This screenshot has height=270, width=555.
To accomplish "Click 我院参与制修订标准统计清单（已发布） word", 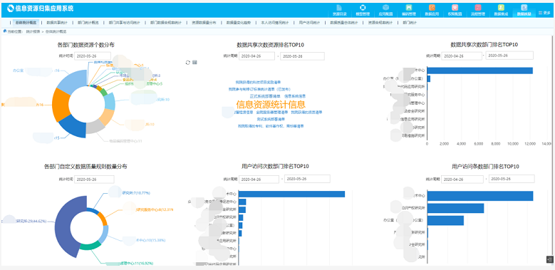I will tap(259, 89).
